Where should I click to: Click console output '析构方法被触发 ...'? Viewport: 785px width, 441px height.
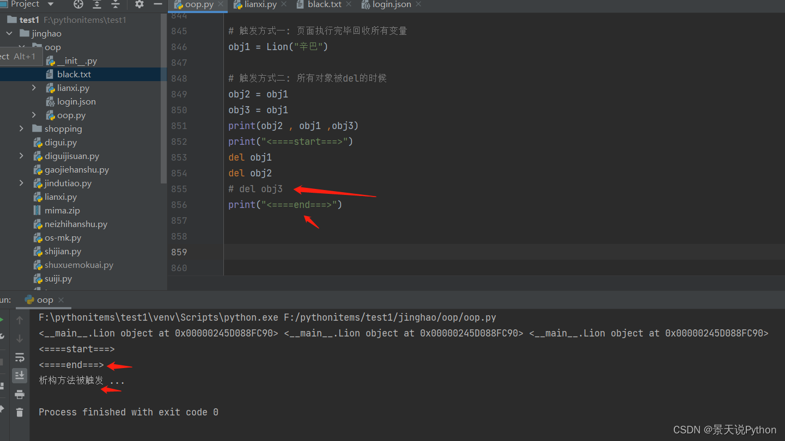point(82,381)
